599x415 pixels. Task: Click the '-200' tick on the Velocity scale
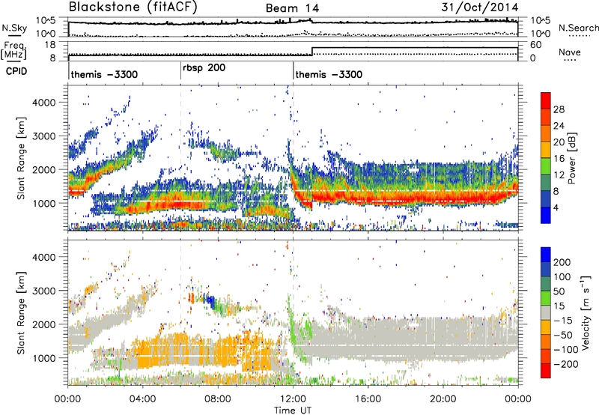[x=565, y=364]
